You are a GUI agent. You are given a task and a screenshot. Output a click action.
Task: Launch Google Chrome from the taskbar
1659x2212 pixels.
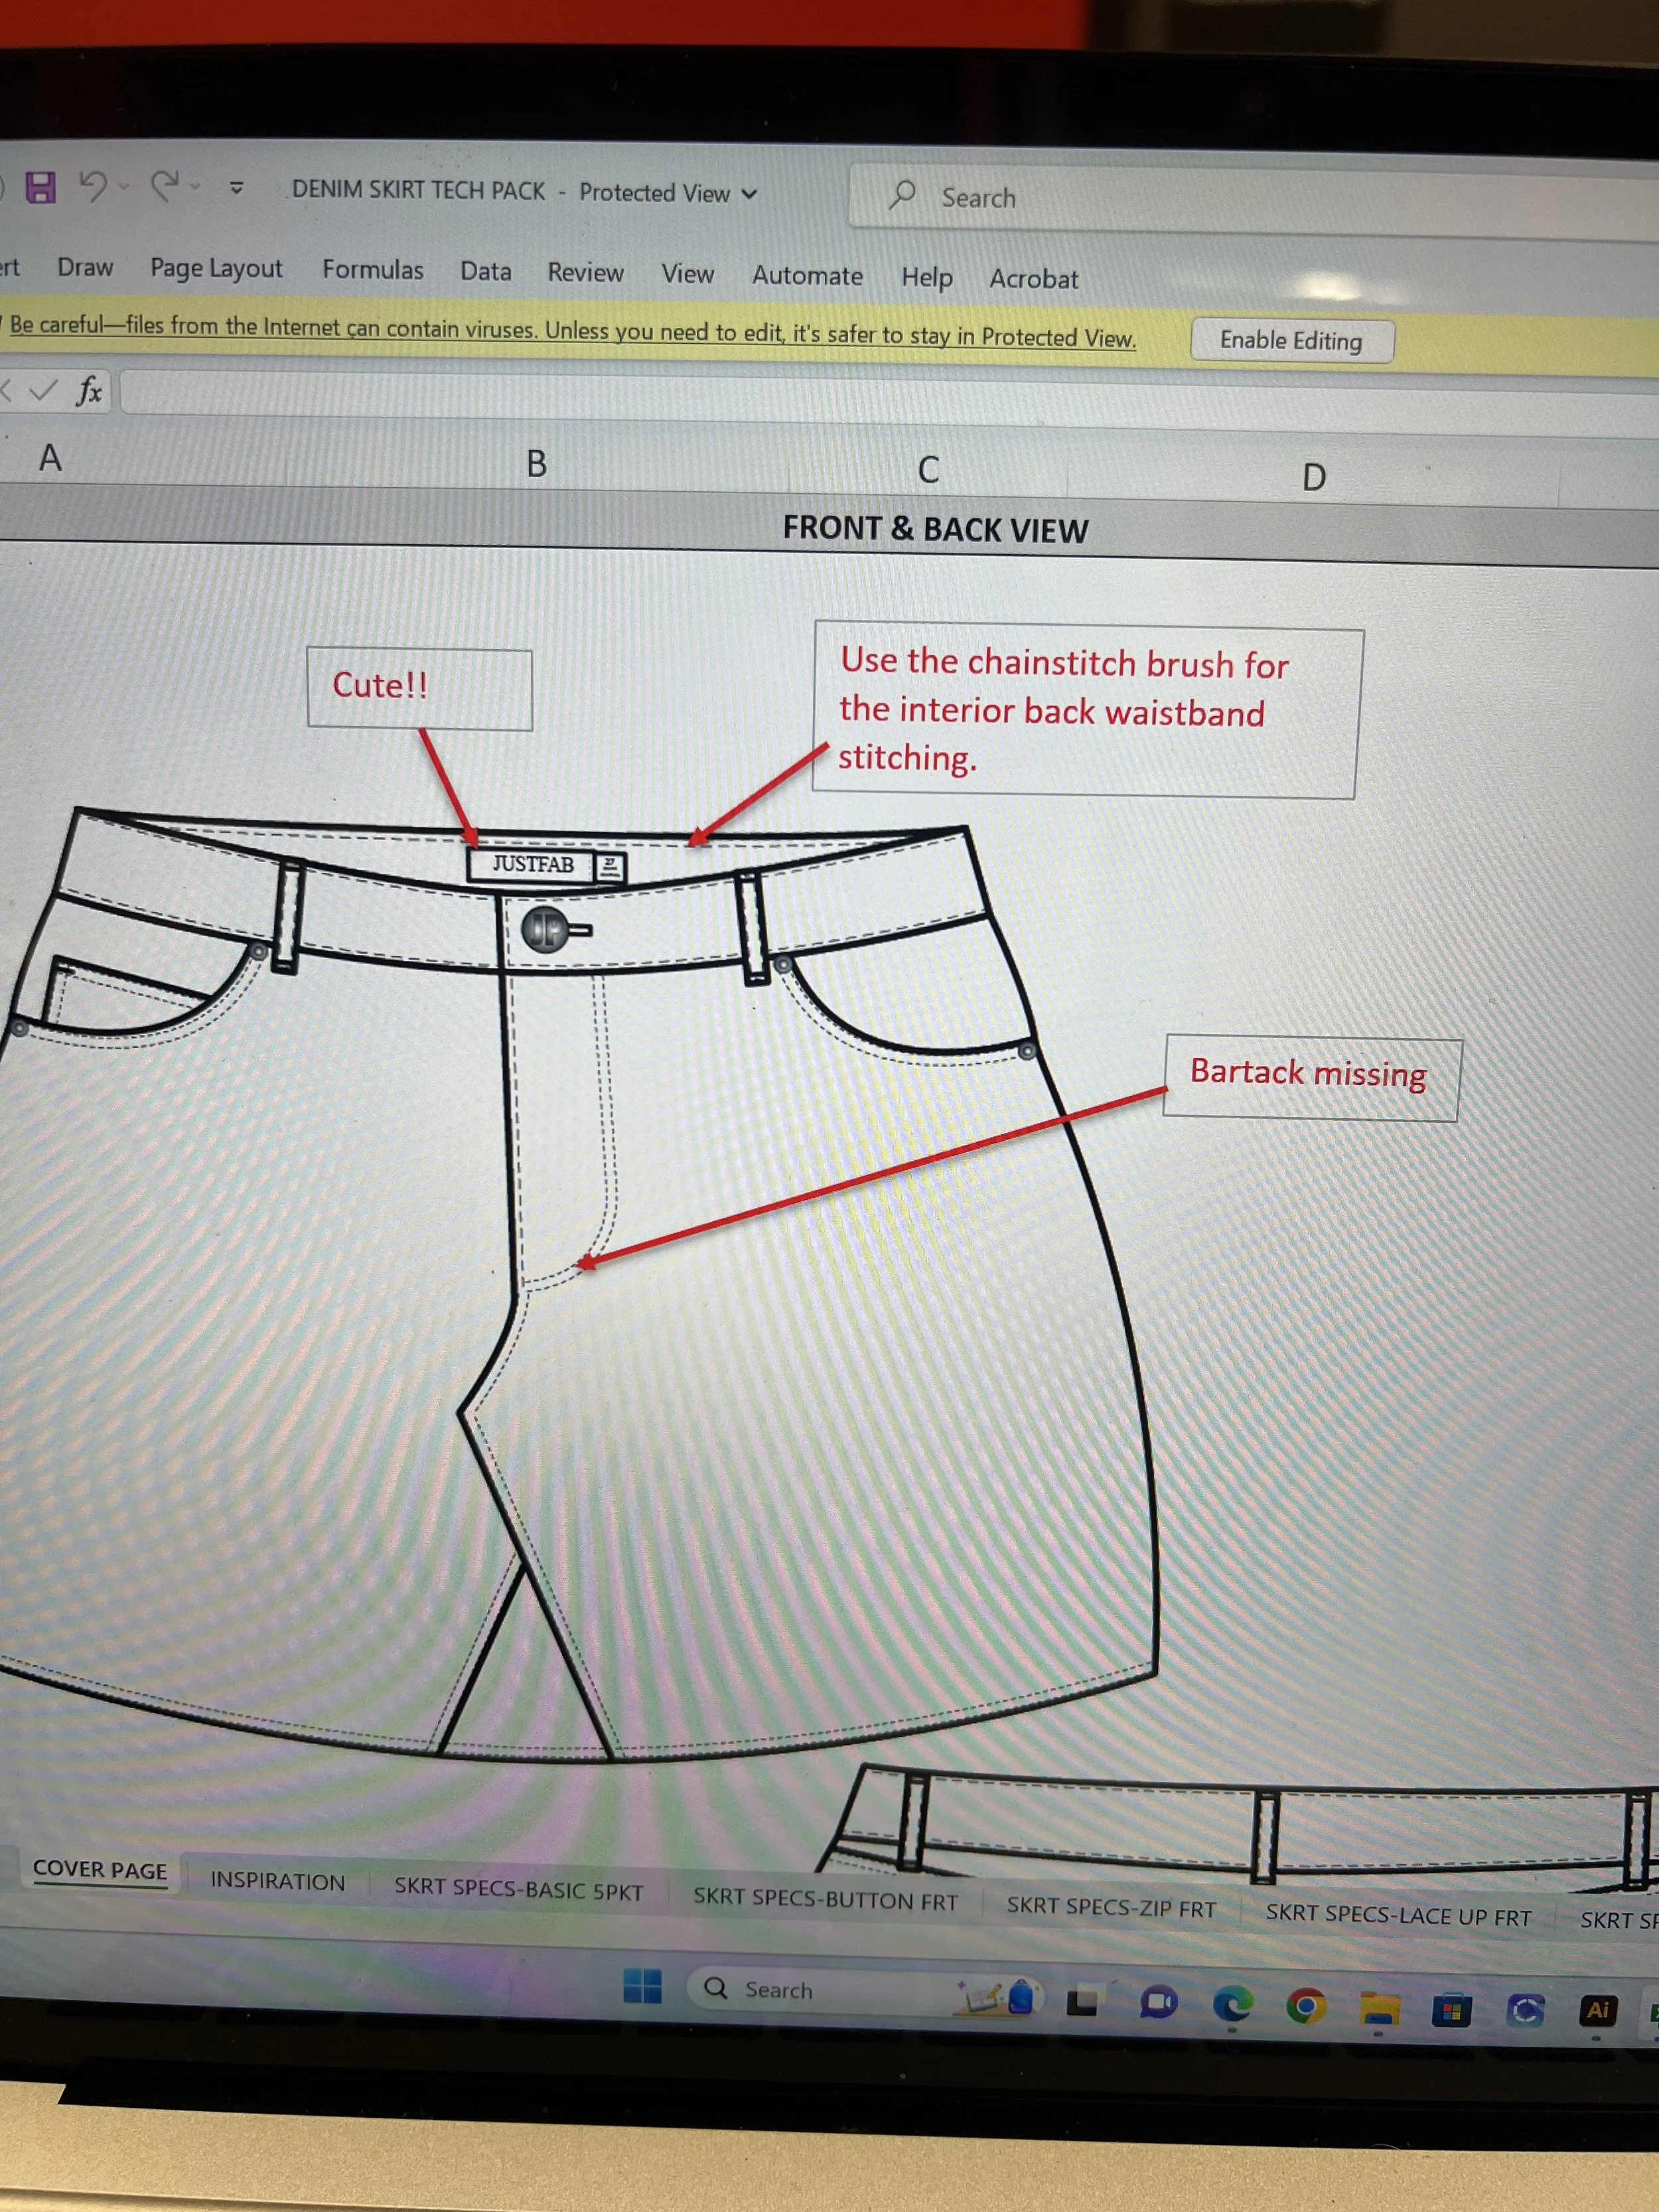(x=1305, y=2005)
